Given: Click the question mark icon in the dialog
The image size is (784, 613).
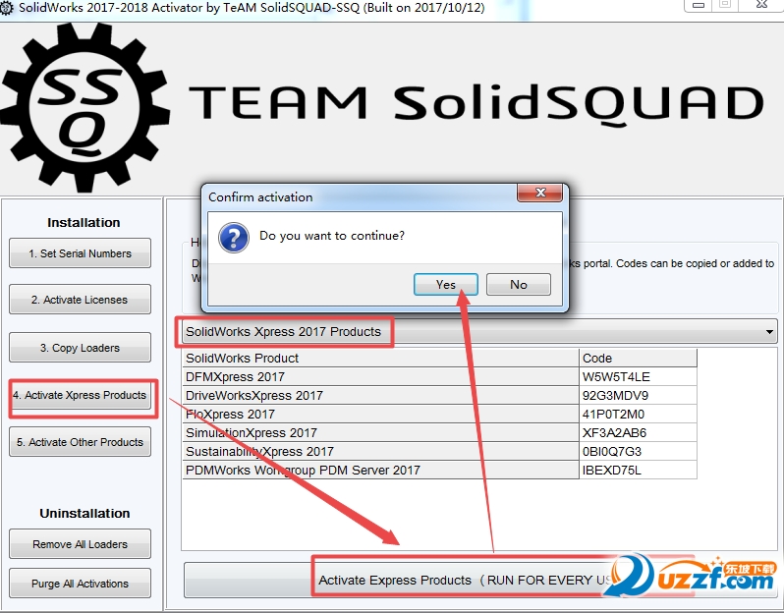Looking at the screenshot, I should click(234, 238).
